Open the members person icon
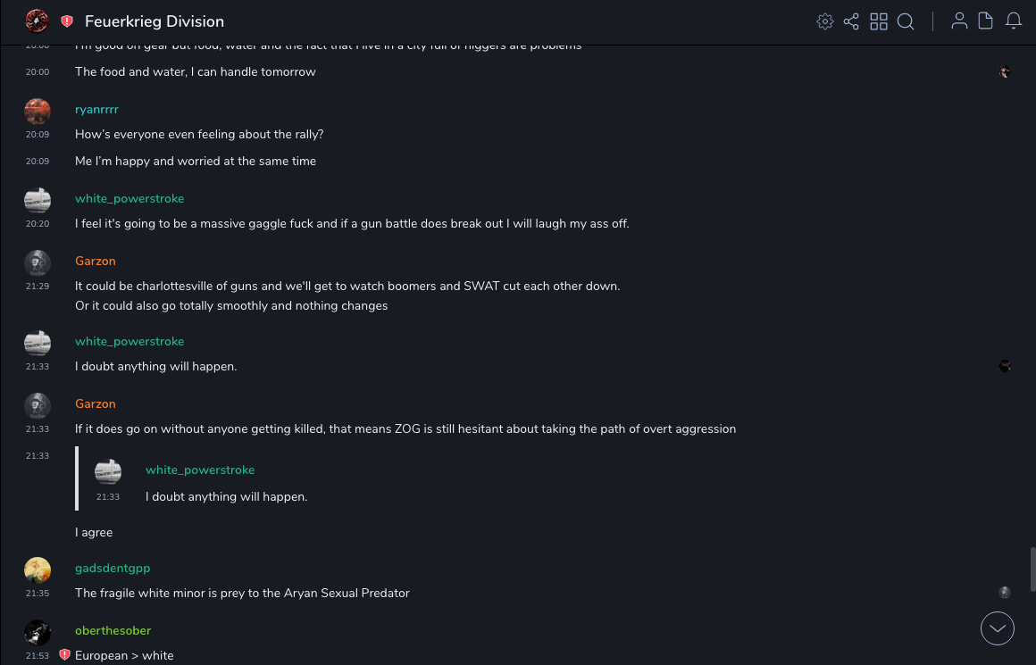 coord(959,21)
